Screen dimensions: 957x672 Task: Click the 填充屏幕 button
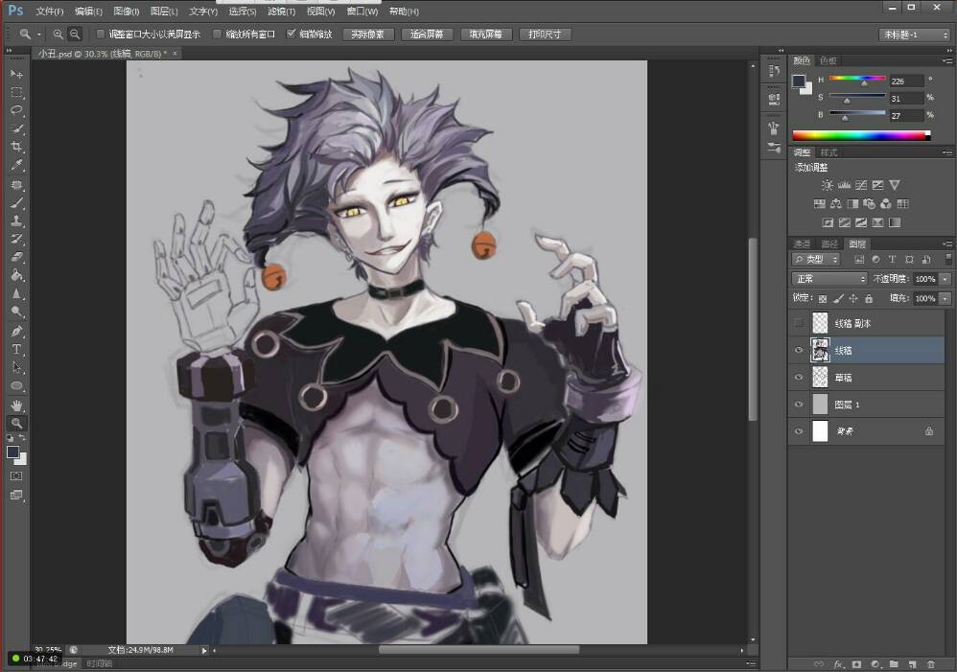tap(486, 35)
